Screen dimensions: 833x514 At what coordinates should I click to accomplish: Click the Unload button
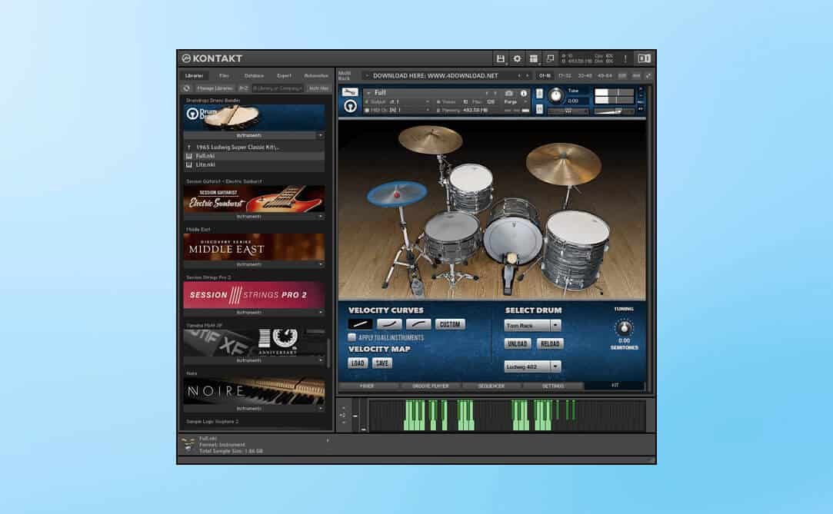[518, 344]
